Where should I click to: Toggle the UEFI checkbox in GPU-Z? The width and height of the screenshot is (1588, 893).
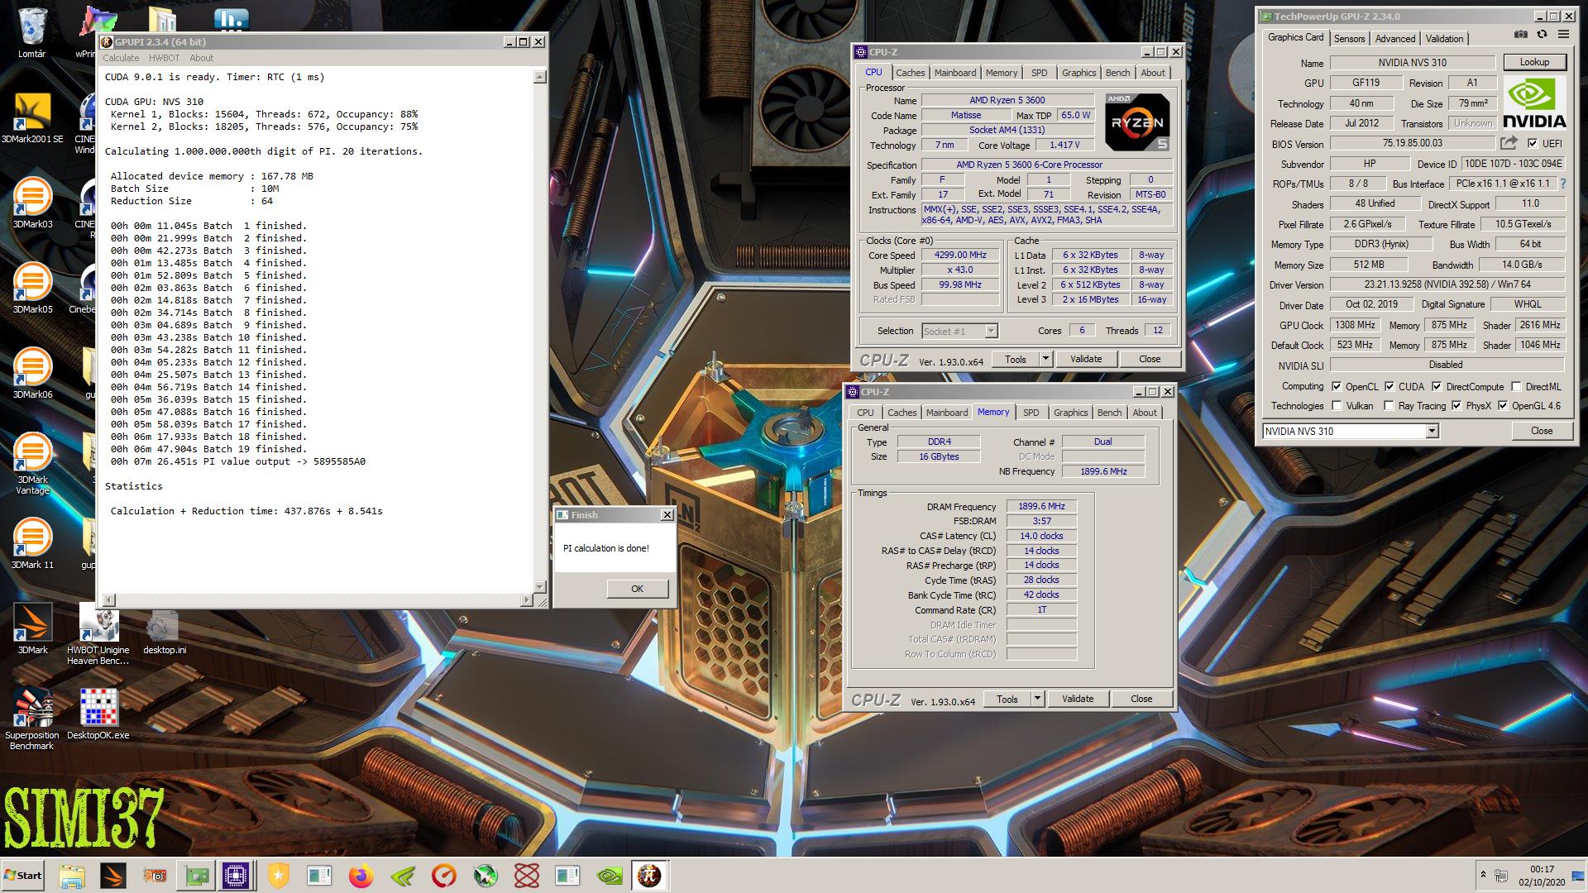(x=1533, y=143)
